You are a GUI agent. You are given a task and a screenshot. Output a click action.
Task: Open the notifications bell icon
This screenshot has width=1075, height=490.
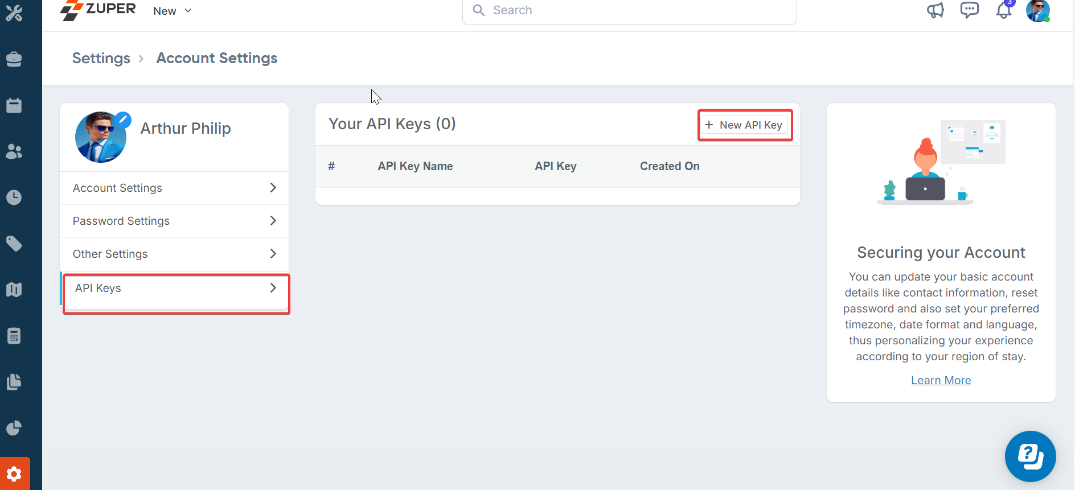click(x=1004, y=10)
